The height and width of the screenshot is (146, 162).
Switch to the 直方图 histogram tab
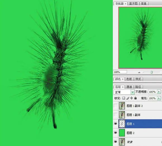(x=134, y=4)
